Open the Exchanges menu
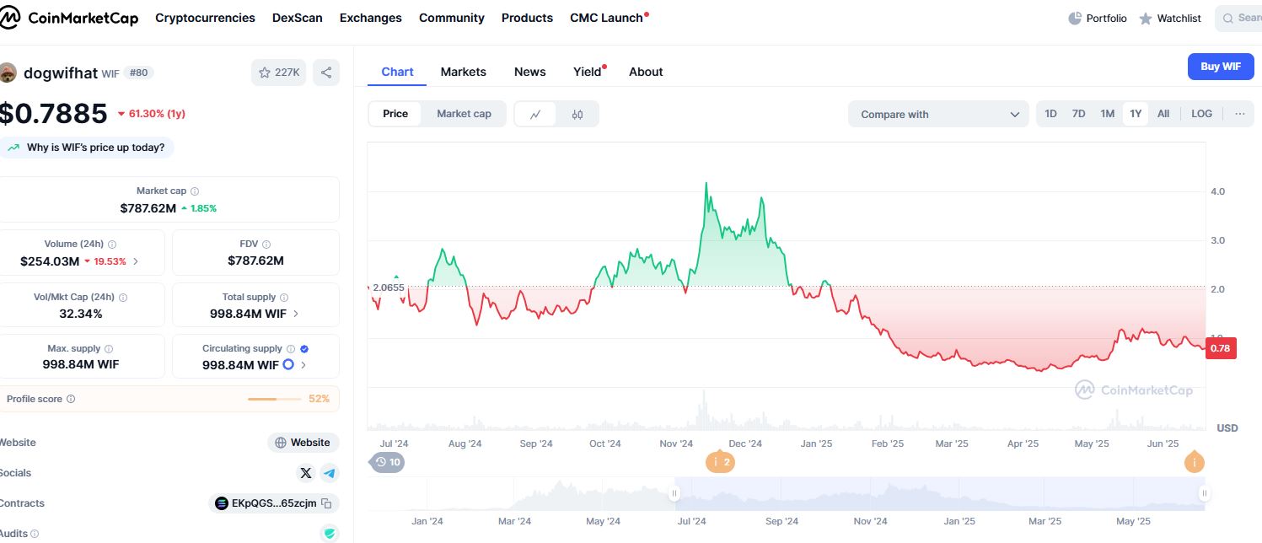 click(x=371, y=18)
